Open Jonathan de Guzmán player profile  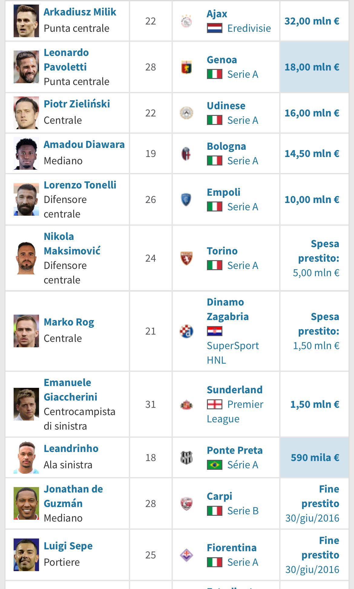point(74,496)
